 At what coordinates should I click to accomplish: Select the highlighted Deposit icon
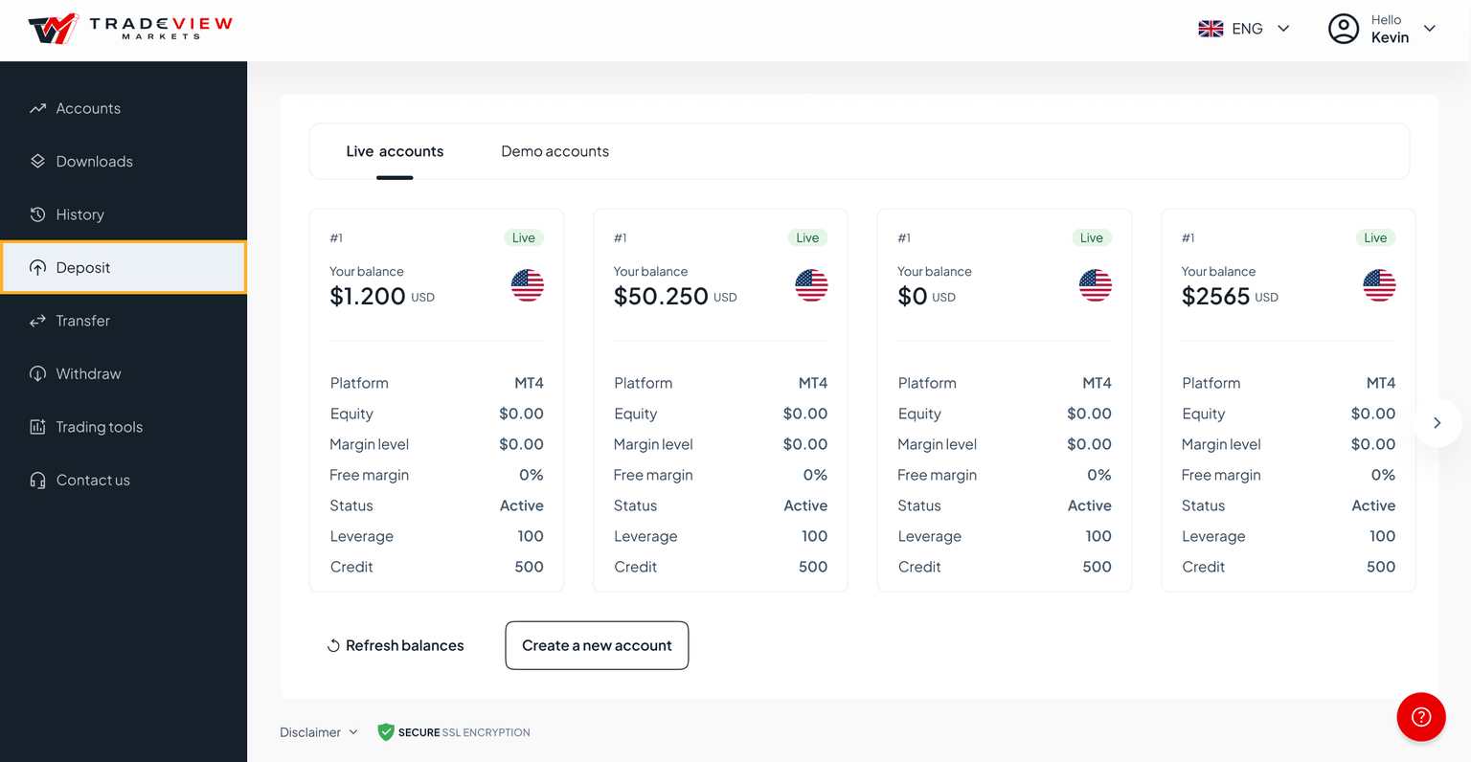pos(36,267)
